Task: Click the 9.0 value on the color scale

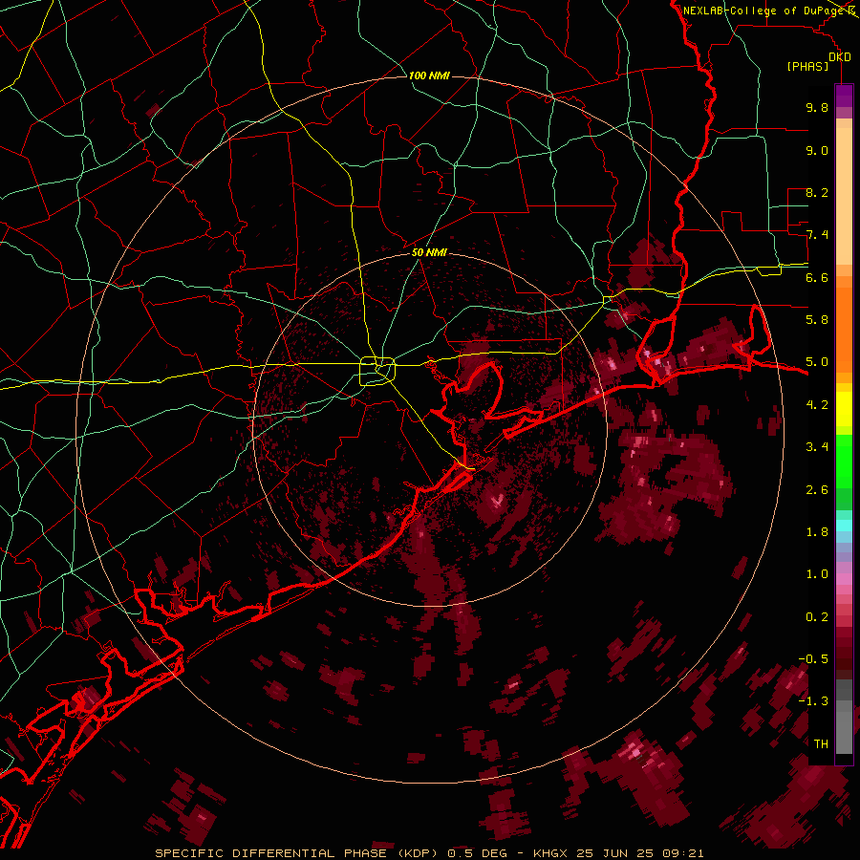Action: [x=817, y=150]
